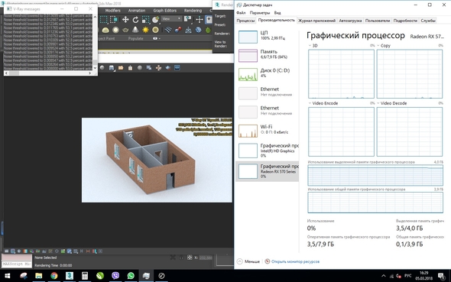Open the Modifiers menu in 3ds Max
Image resolution: width=451 pixels, height=282 pixels.
(x=113, y=11)
